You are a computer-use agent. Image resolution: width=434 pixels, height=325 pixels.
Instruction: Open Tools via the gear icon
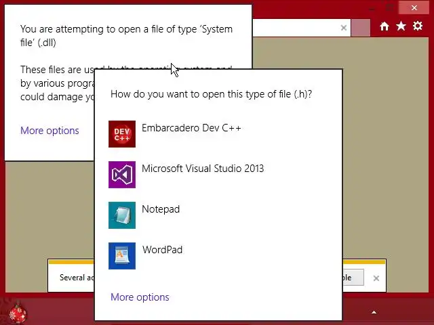[418, 26]
